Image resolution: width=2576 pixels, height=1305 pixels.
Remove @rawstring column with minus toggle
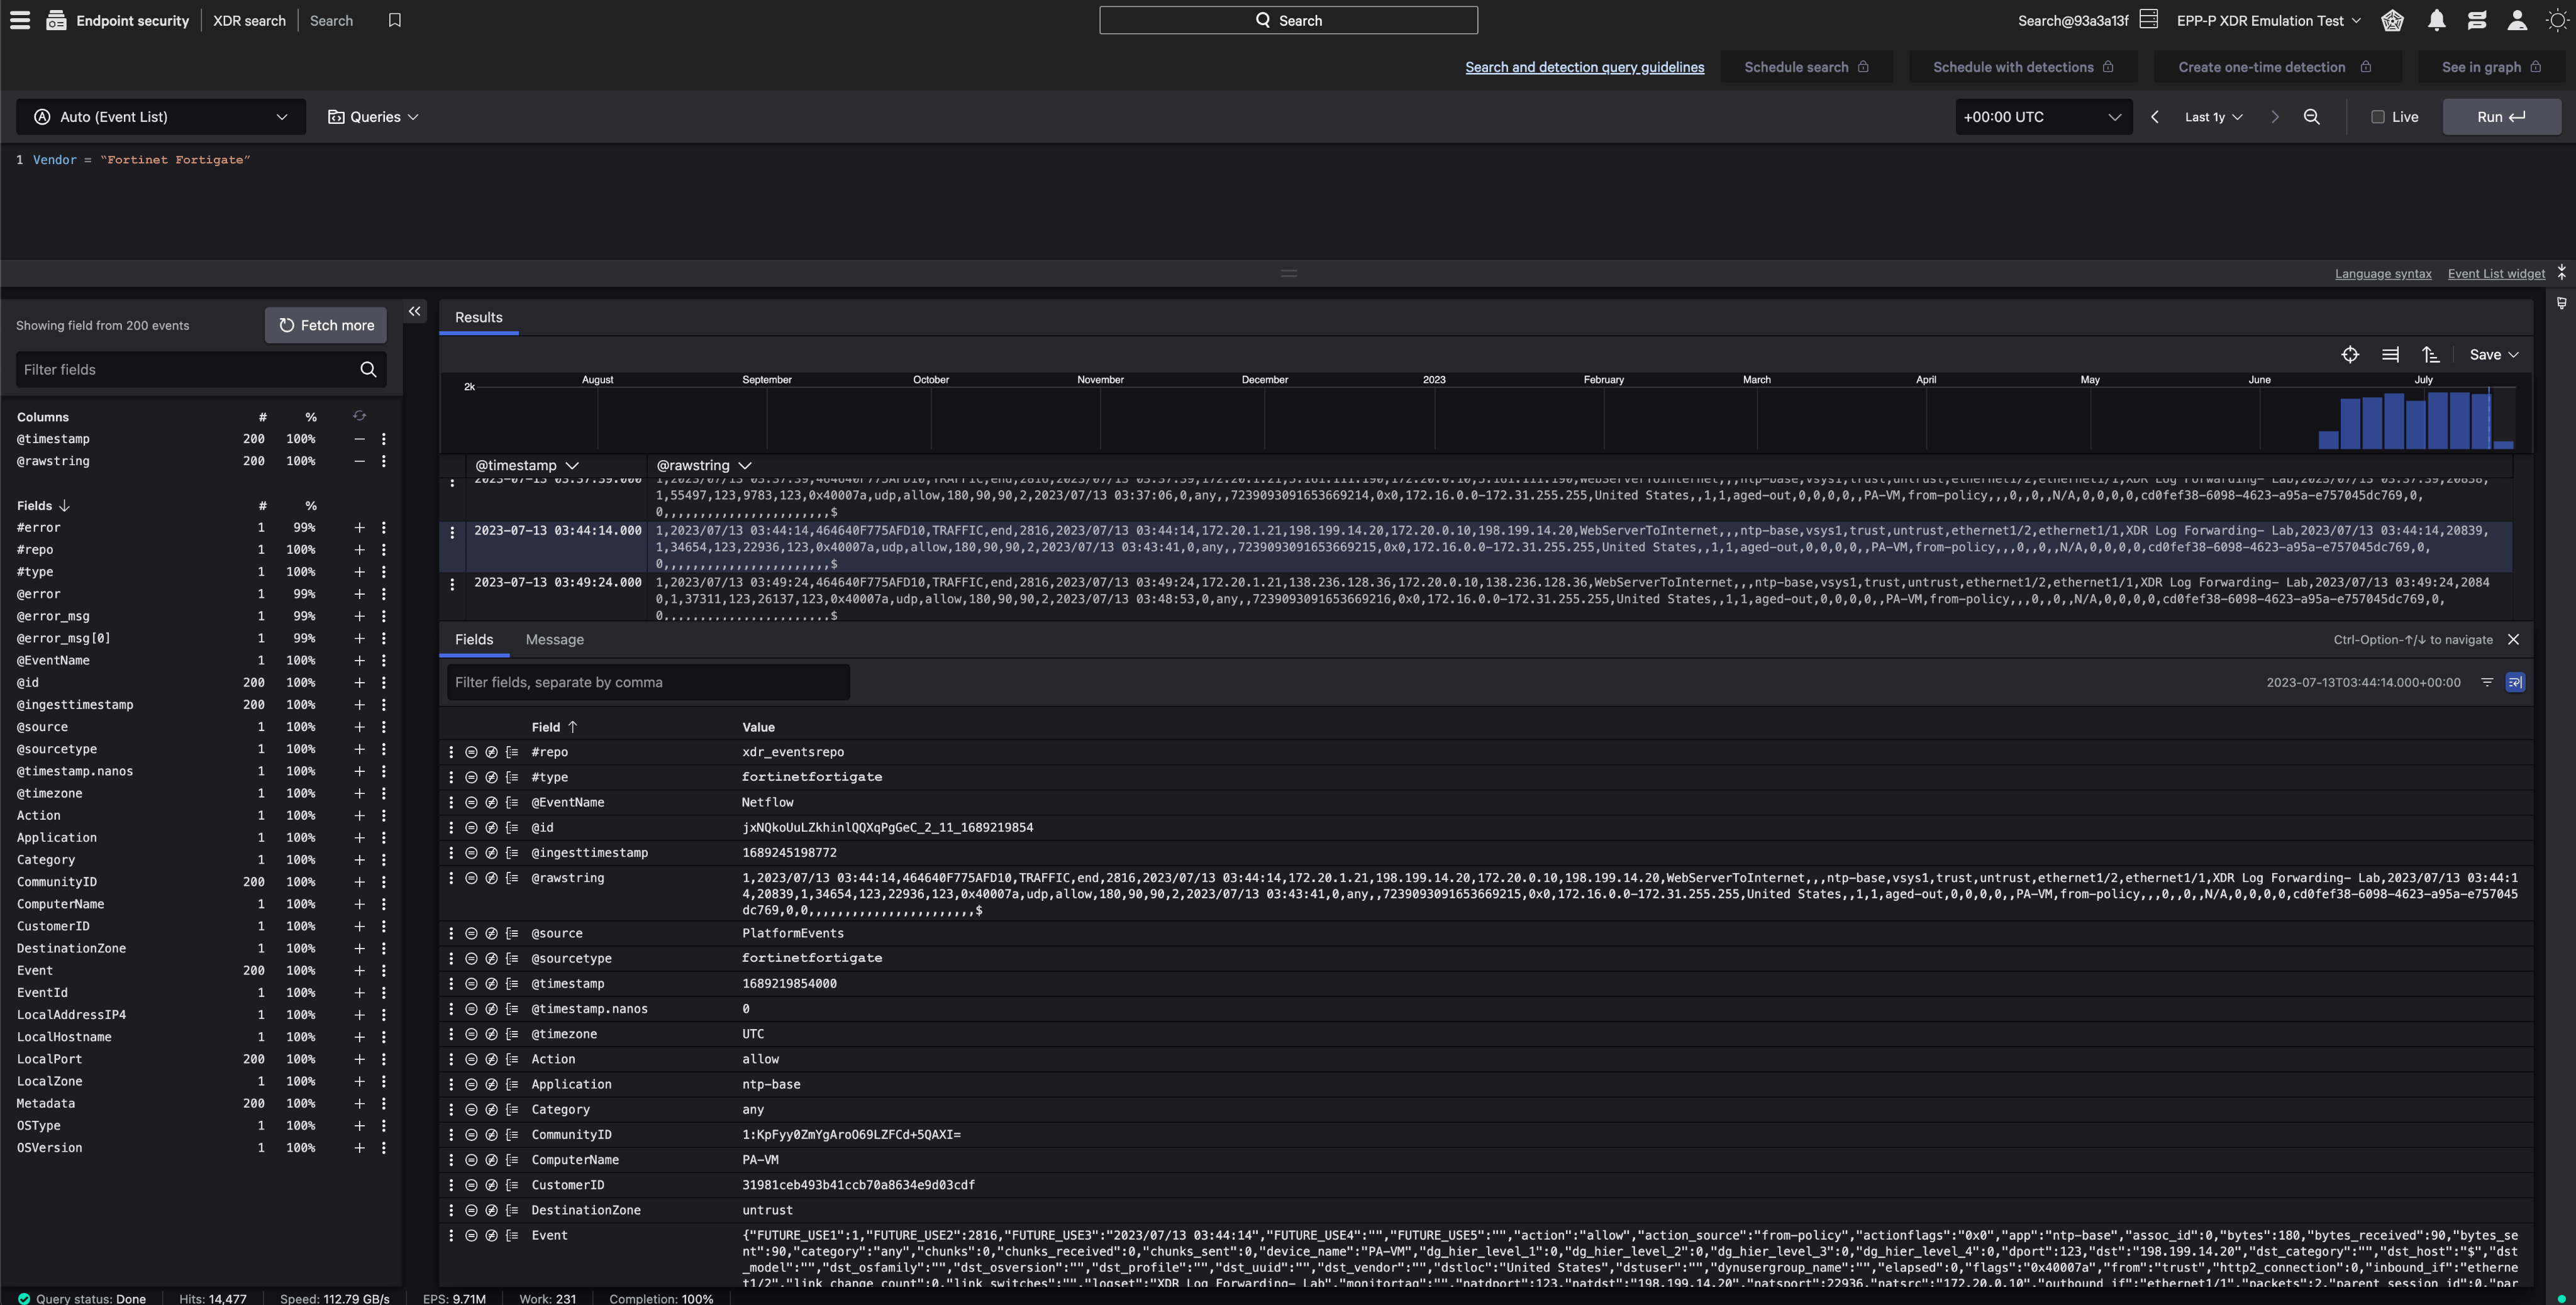[359, 461]
